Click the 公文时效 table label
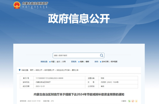The width and height of the screenshot is (159, 104). pyautogui.click(x=91, y=86)
